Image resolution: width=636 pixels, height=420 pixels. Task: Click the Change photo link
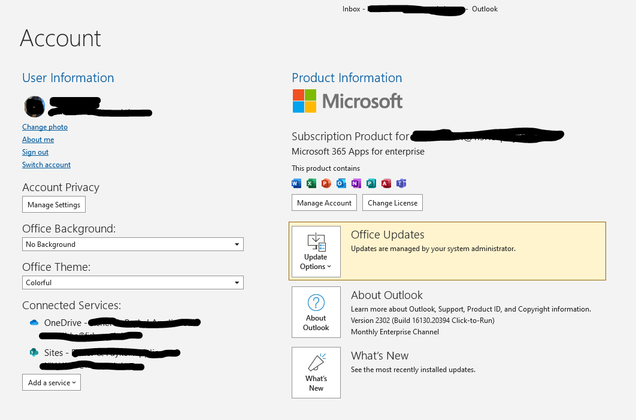45,127
